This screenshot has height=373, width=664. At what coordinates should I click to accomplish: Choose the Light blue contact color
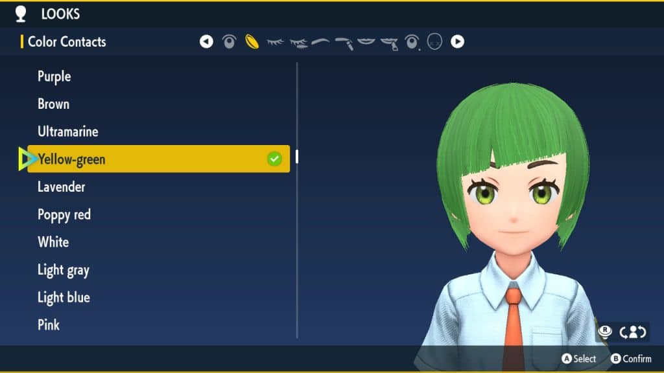(x=64, y=297)
